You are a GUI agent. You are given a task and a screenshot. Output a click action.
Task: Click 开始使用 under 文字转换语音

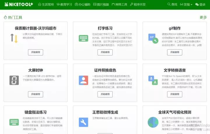point(175,94)
